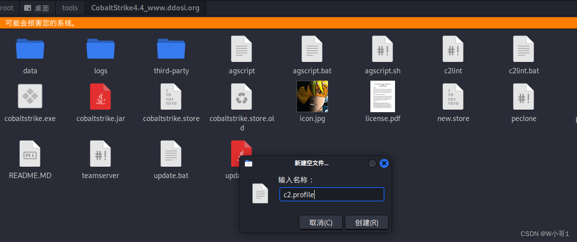
Task: Click the README.MD file name label
Action: coord(30,176)
